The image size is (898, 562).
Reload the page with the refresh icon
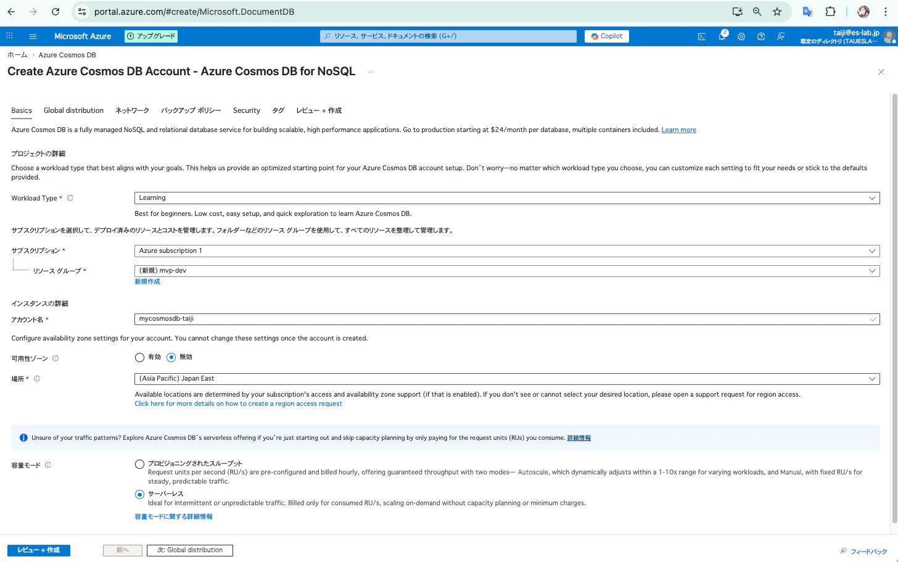click(56, 12)
